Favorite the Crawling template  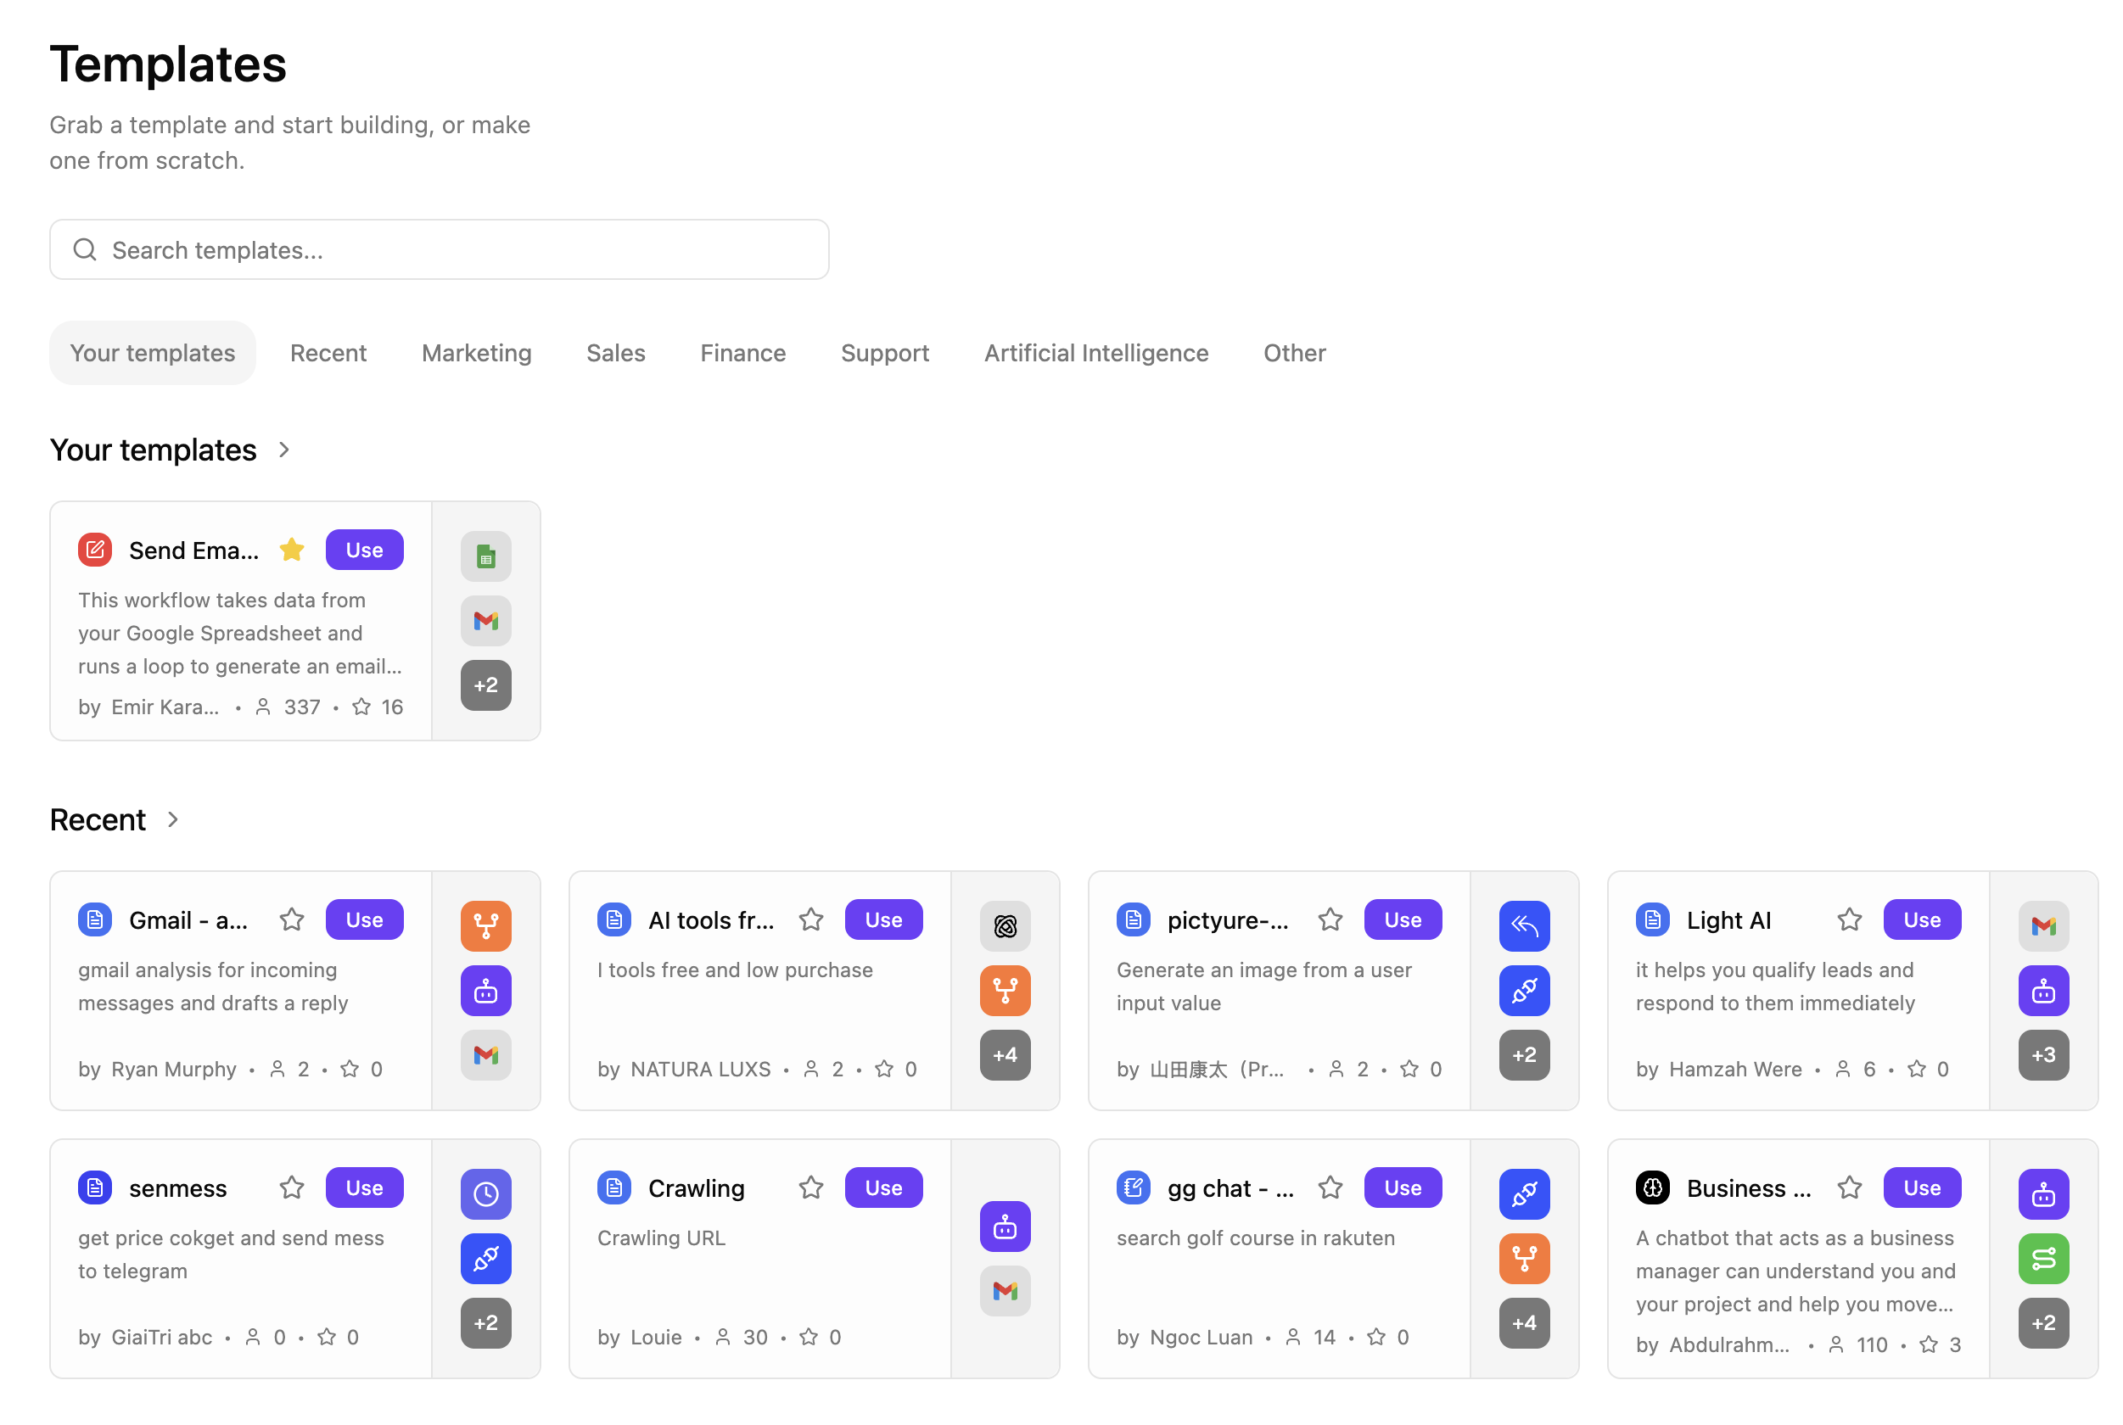point(810,1187)
